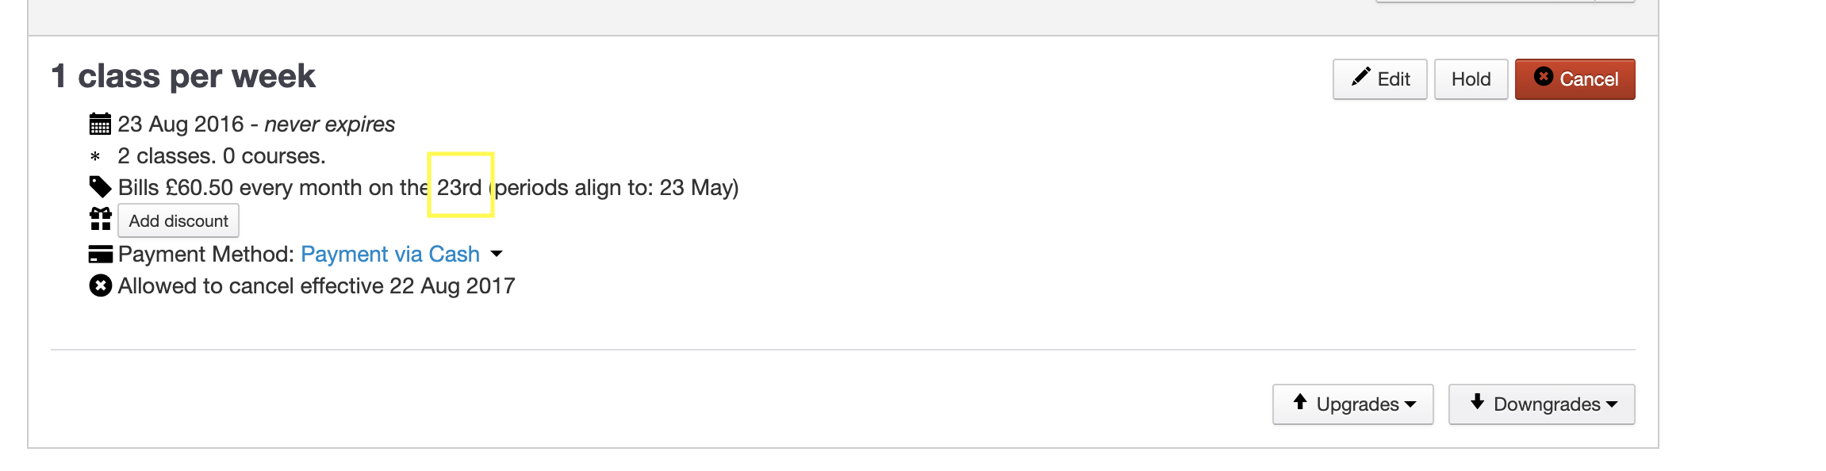This screenshot has width=1826, height=471.
Task: Click the X icon on red Cancel button
Action: [x=1543, y=77]
